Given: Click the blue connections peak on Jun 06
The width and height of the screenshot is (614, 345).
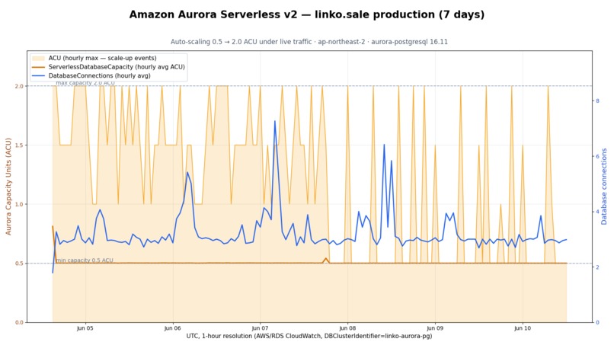Looking at the screenshot, I should pyautogui.click(x=187, y=173).
